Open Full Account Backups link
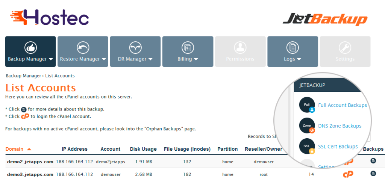385x180 pixels. (x=343, y=105)
